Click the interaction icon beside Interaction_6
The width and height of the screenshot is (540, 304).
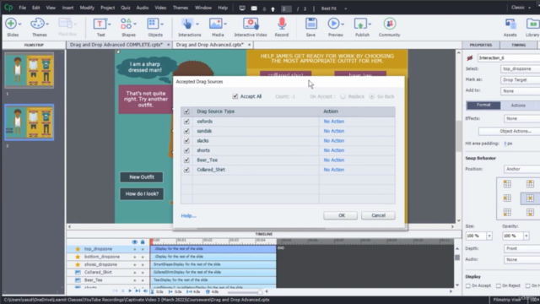(x=469, y=58)
